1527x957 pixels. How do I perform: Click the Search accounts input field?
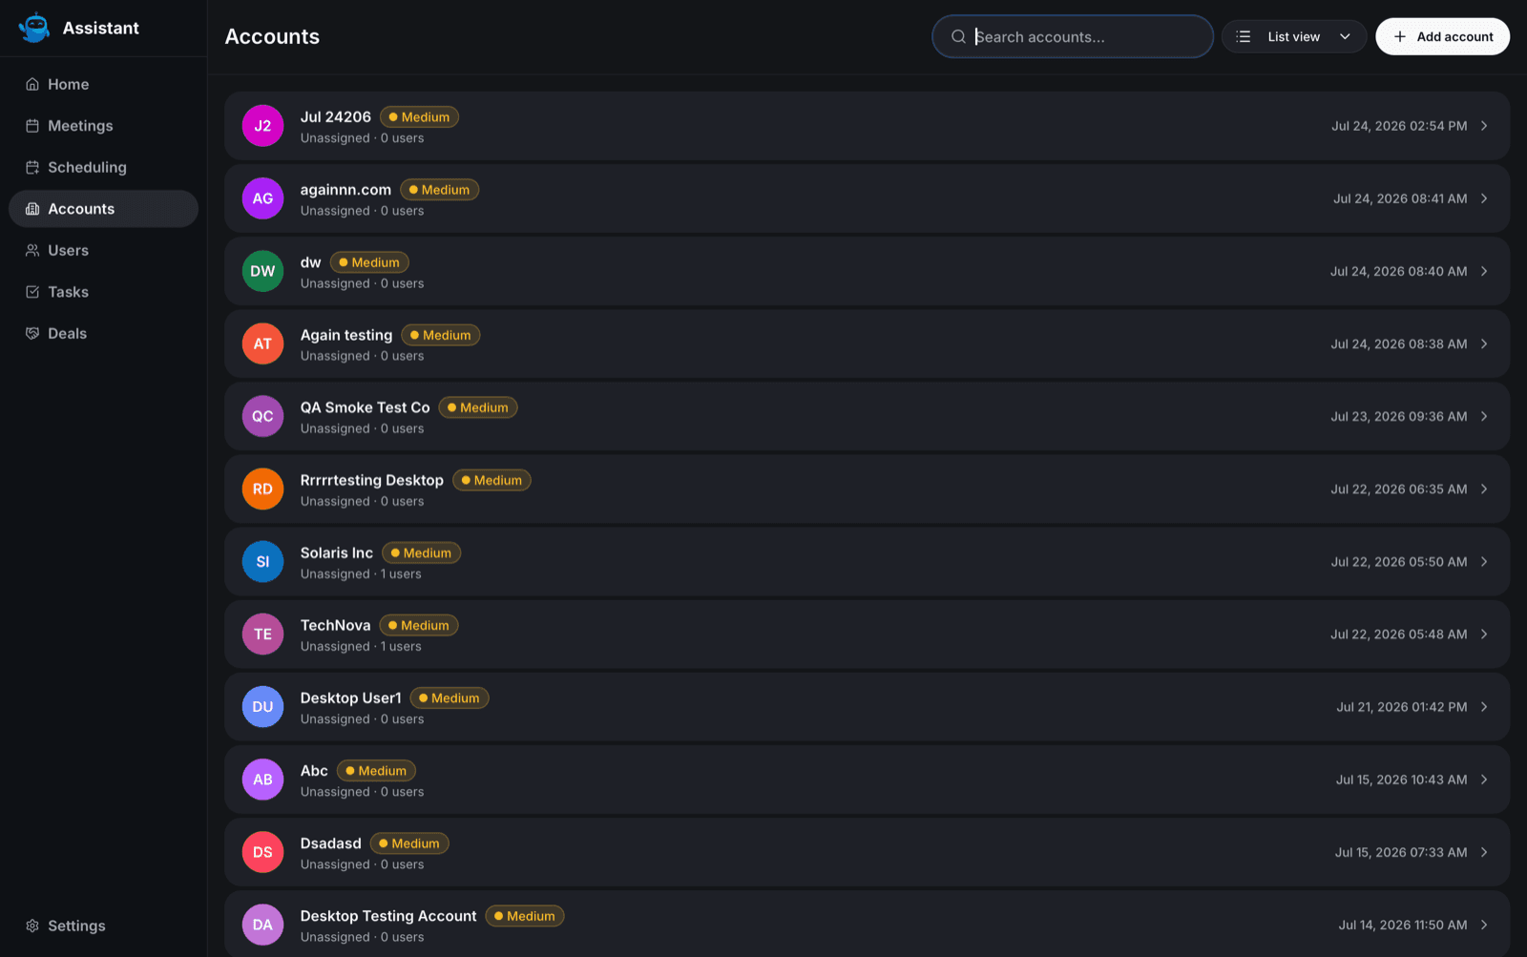pos(1073,36)
